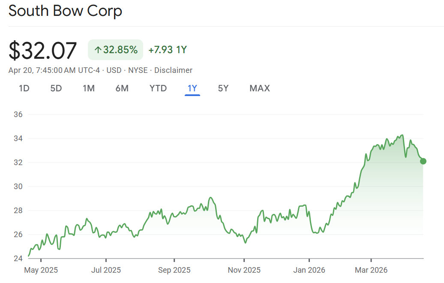The image size is (444, 283).
Task: Click the Sep 2025 axis label
Action: (174, 270)
